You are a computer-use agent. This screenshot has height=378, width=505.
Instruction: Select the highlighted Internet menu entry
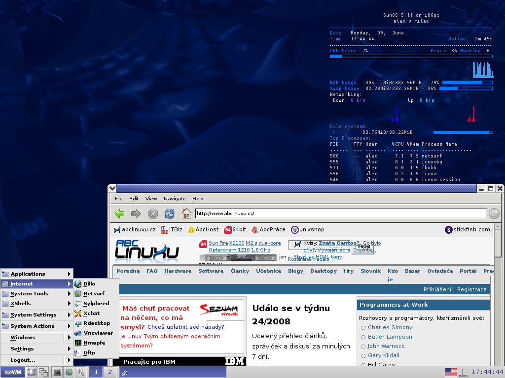36,284
